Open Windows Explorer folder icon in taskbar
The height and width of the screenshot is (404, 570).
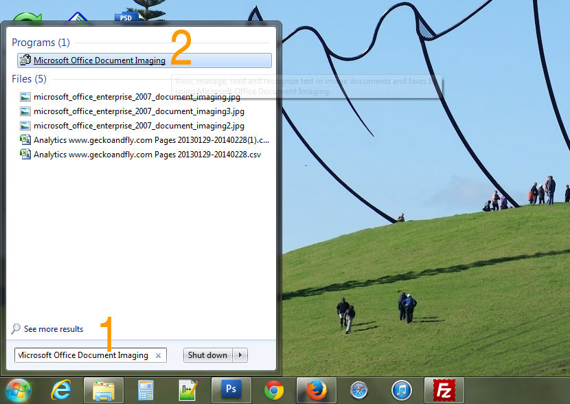point(104,391)
